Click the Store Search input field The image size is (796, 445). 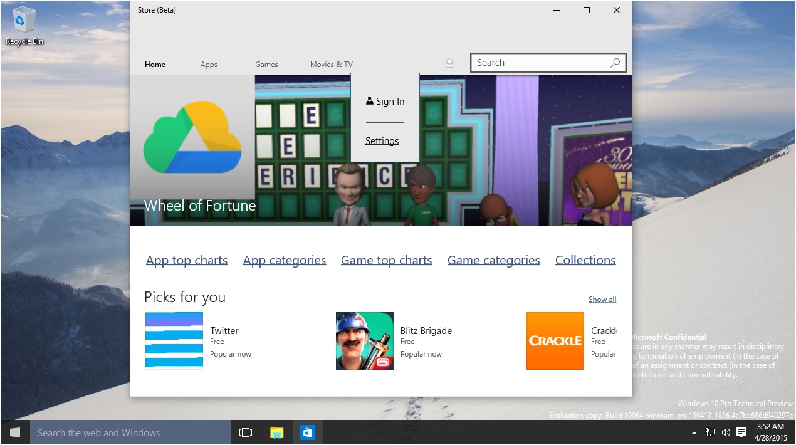click(x=539, y=63)
